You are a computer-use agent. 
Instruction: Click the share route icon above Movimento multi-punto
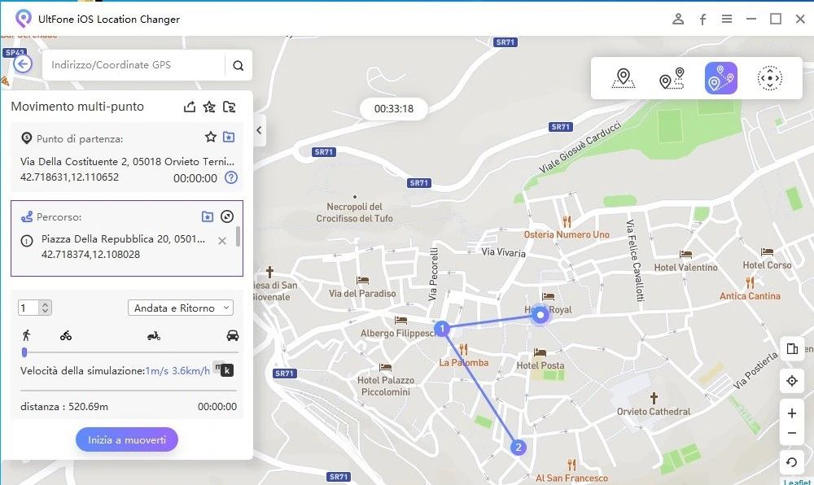[188, 106]
